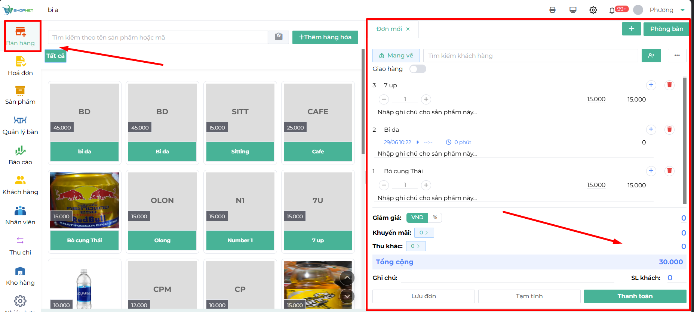This screenshot has height=312, width=694.
Task: Click the printer icon in top bar
Action: (552, 10)
